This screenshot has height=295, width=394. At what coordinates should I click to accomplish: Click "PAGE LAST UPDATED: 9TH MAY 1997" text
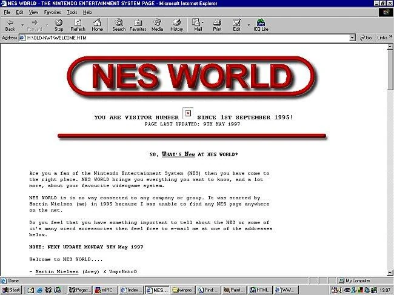tap(193, 124)
